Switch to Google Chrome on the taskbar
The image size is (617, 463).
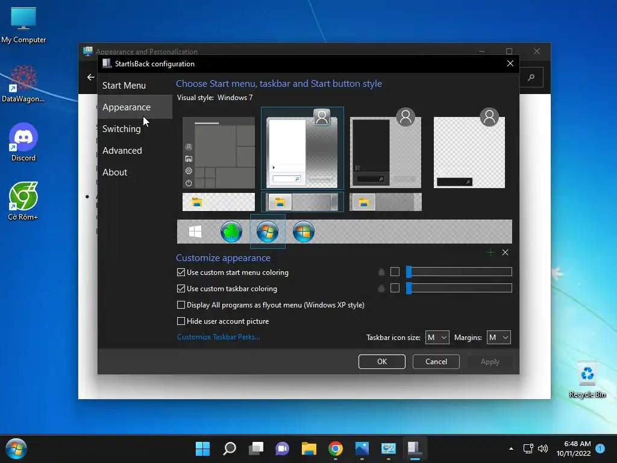click(335, 449)
